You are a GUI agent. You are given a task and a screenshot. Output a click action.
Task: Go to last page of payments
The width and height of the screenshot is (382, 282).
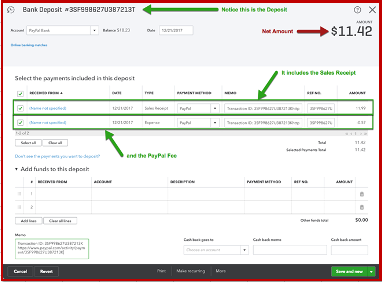[365, 134]
